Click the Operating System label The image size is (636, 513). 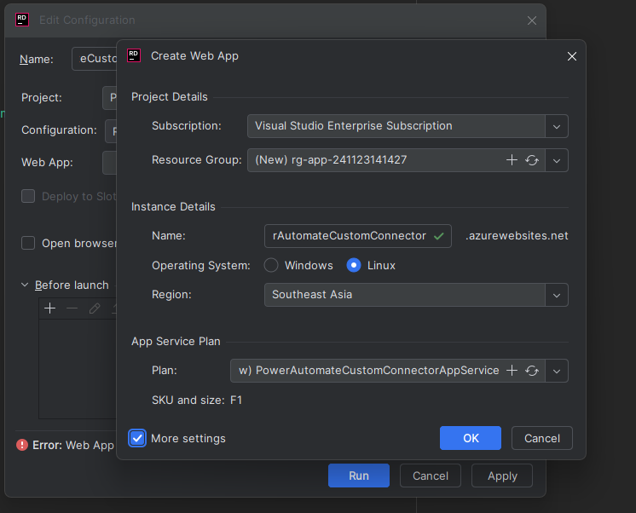[201, 266]
